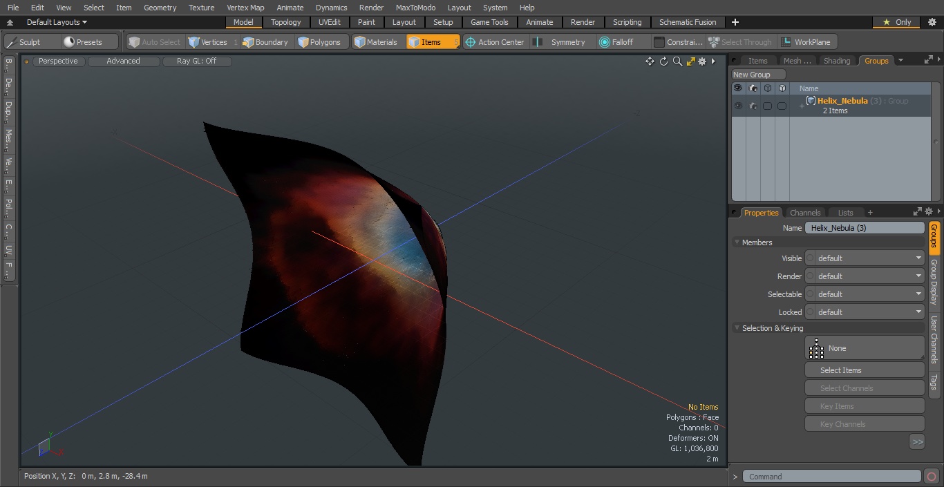The image size is (944, 487).
Task: Activate the Sculpt tool button
Action: [x=30, y=42]
